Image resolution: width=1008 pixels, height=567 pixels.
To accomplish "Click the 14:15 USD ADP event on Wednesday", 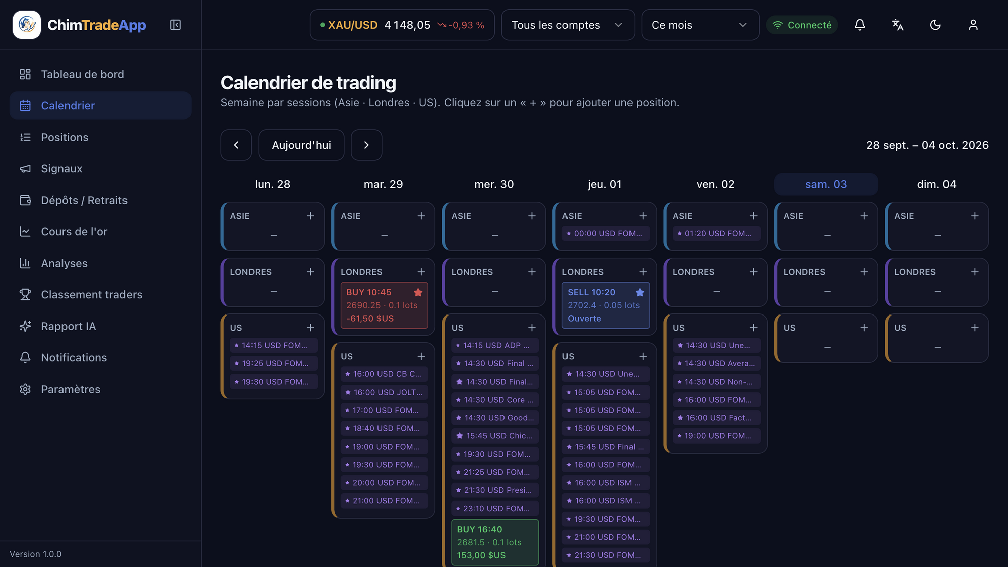I will click(x=495, y=345).
